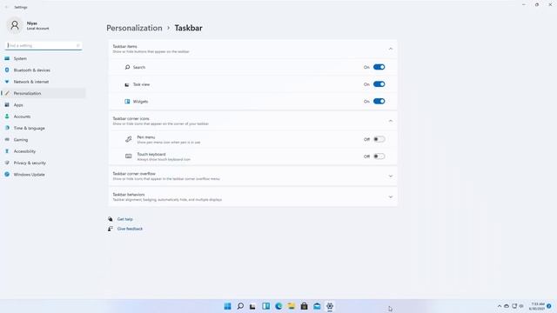557x313 pixels.
Task: Click the Search row magnifier icon
Action: (x=127, y=67)
